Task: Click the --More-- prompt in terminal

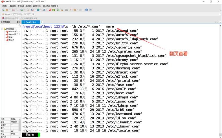Action: 30,135
